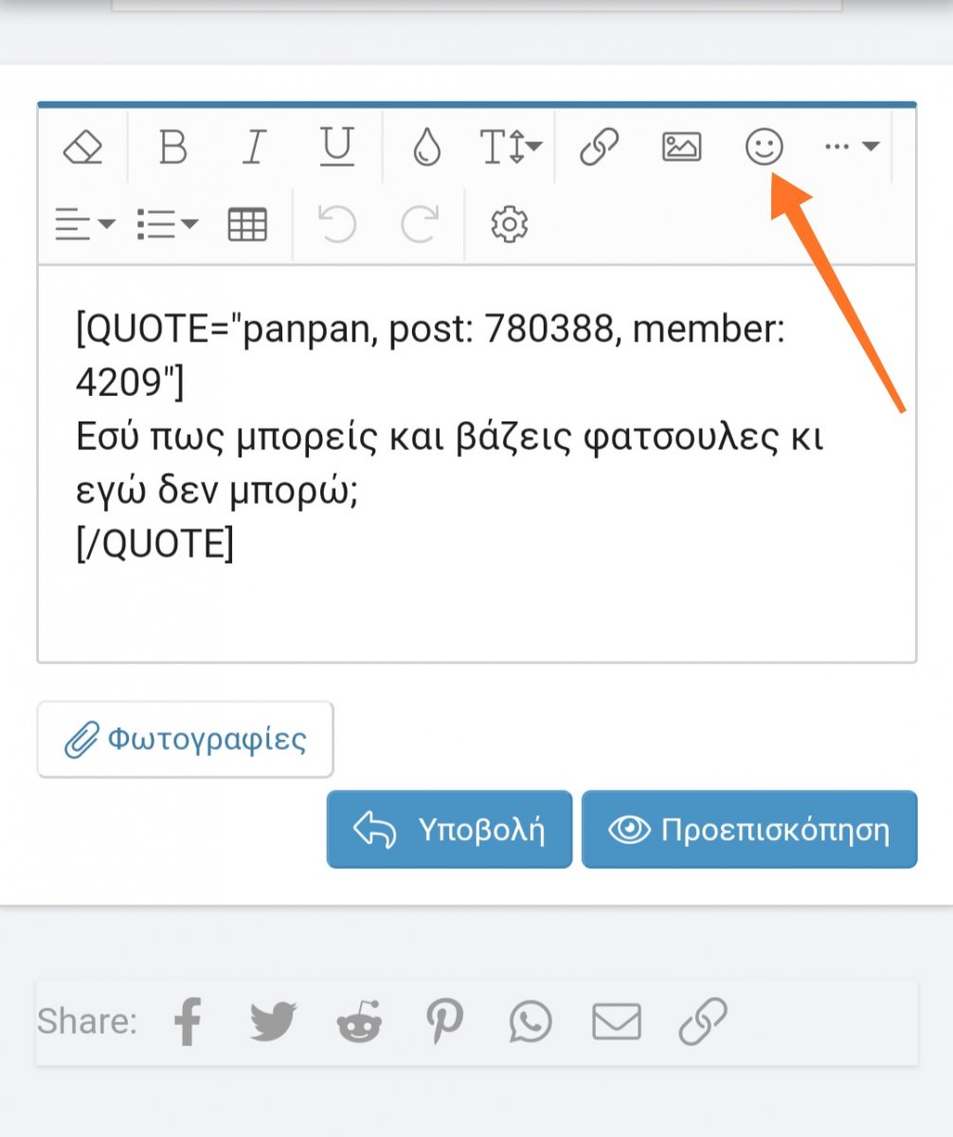Open the text alignment dropdown
The image size is (953, 1137).
point(85,225)
